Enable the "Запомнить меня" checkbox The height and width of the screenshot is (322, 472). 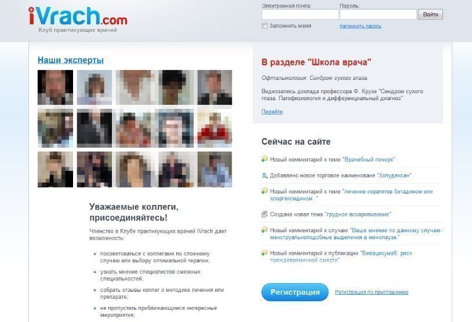click(265, 26)
